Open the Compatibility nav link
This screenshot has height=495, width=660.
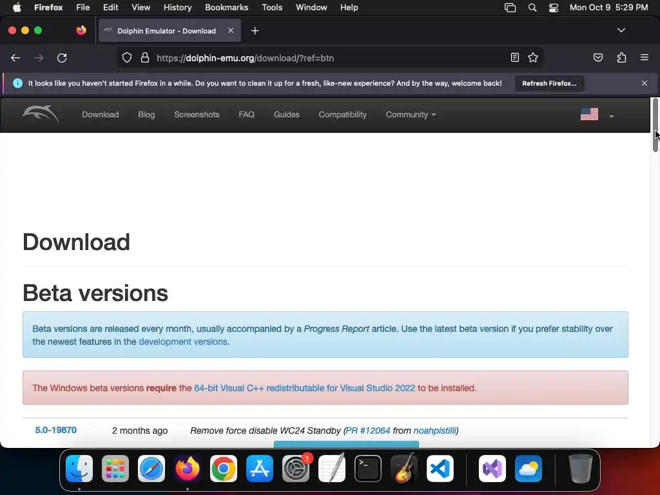point(343,115)
